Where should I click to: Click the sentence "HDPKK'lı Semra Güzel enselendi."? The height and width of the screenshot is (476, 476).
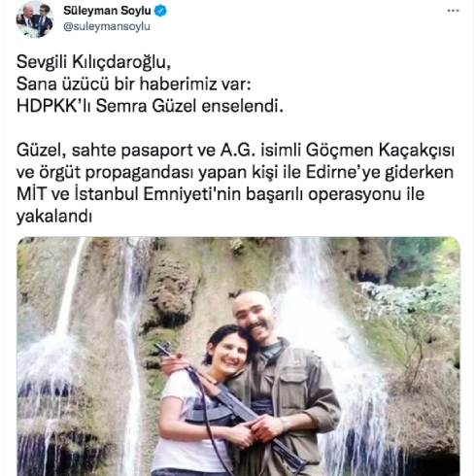(x=150, y=106)
